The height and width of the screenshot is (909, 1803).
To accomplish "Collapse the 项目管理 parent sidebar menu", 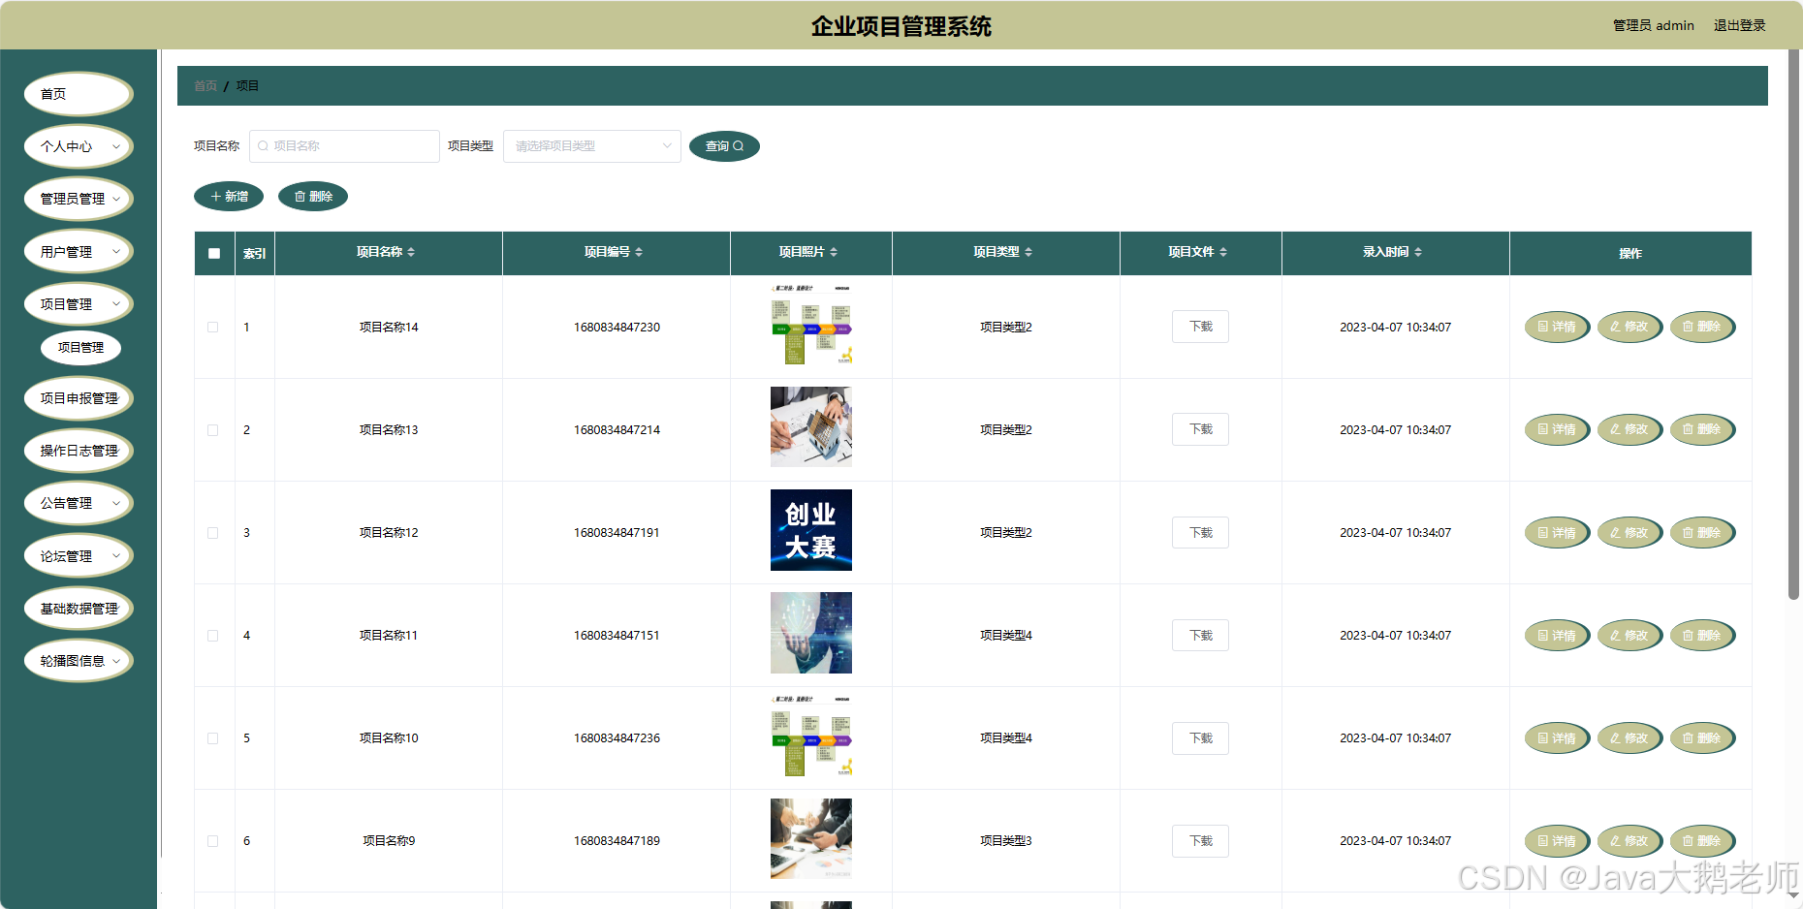I will [x=79, y=304].
